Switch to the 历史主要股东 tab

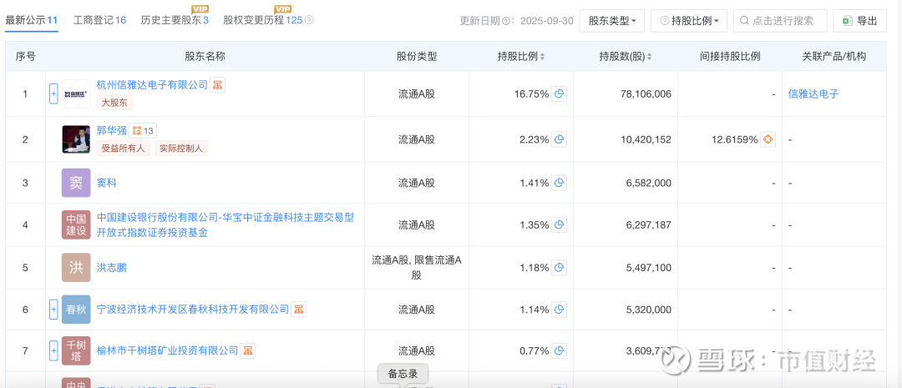click(x=175, y=20)
